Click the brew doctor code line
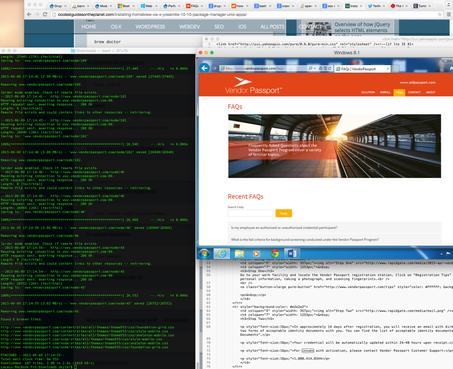The image size is (453, 369). click(x=107, y=42)
